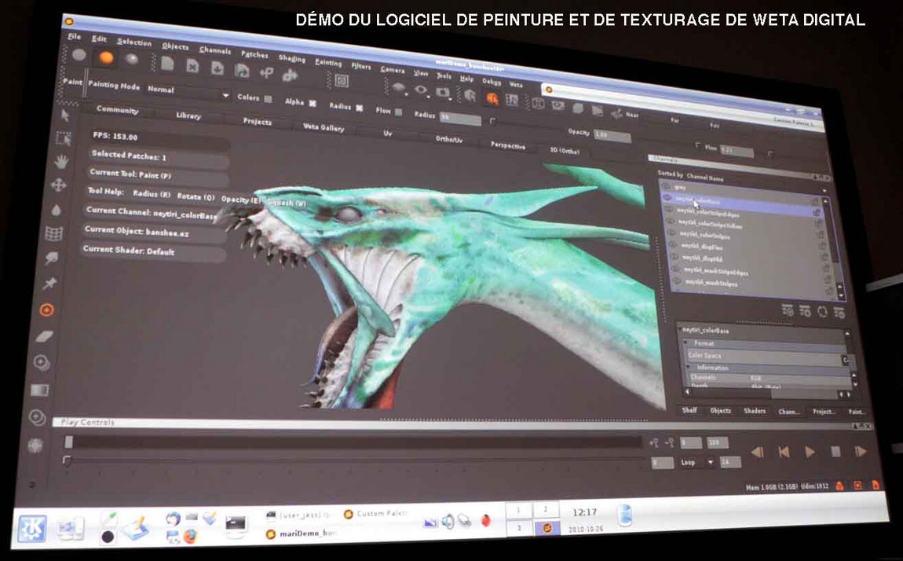Switch to virtual desktop 2 in pager
Screen dimensions: 903x561
[545, 510]
